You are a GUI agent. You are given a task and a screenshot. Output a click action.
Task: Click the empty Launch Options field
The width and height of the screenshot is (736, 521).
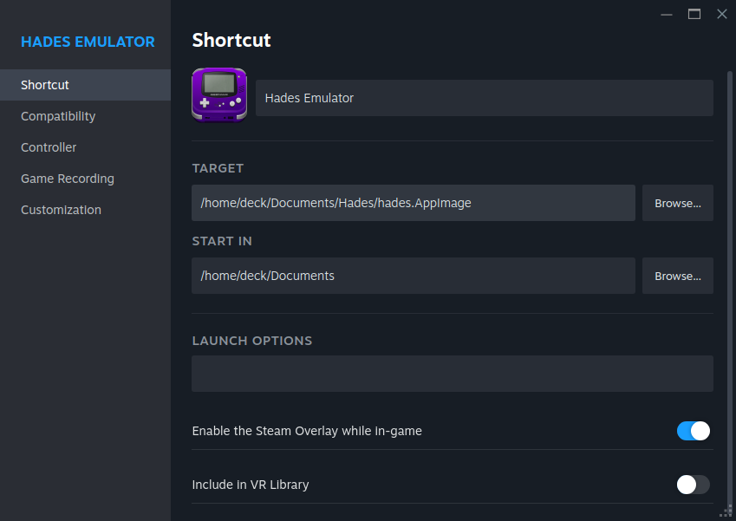point(452,373)
